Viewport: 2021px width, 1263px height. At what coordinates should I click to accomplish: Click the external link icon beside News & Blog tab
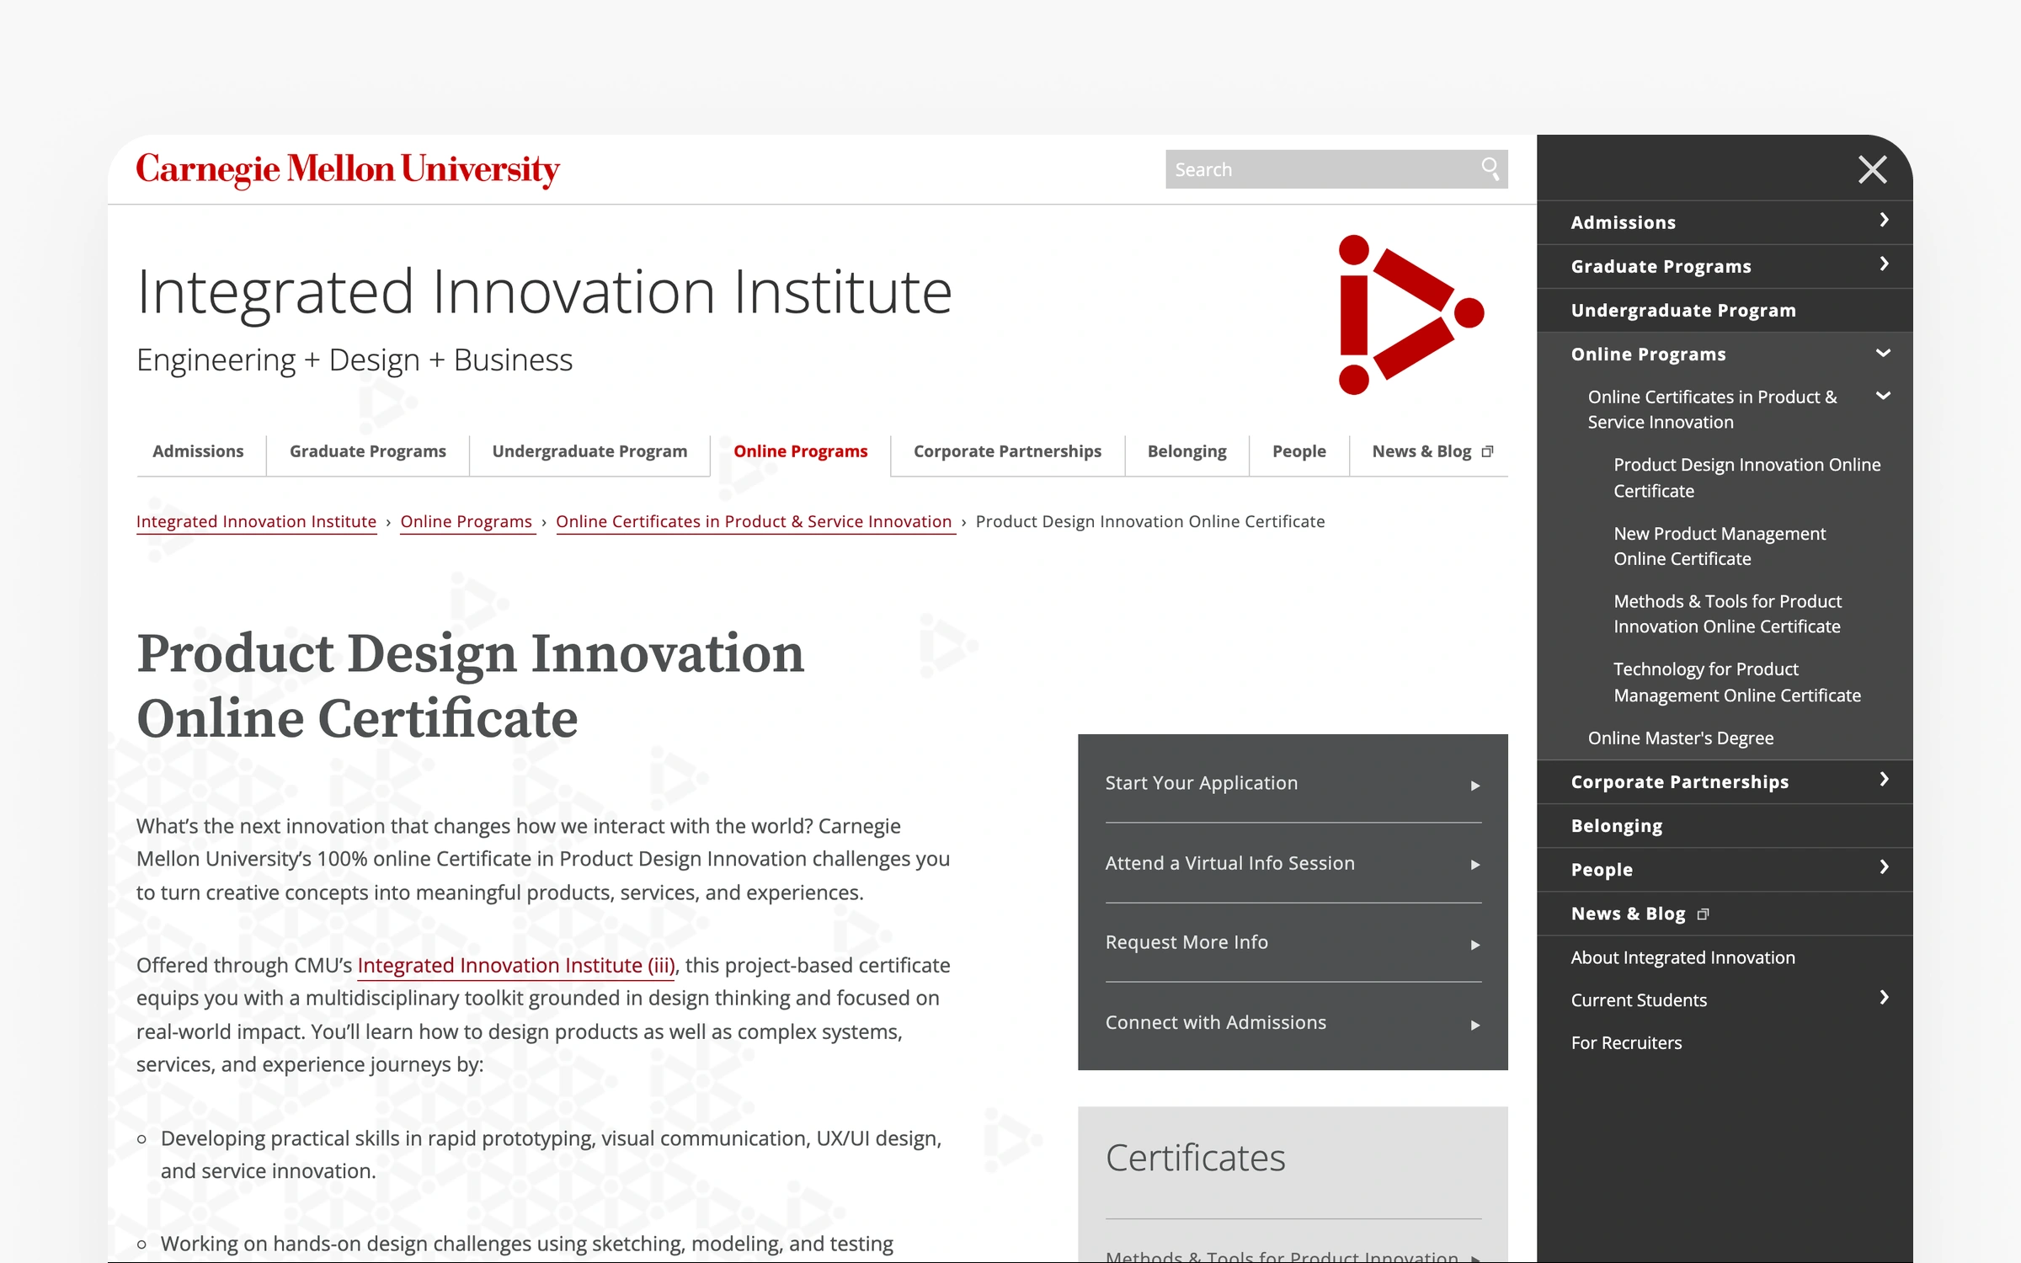pyautogui.click(x=1487, y=451)
